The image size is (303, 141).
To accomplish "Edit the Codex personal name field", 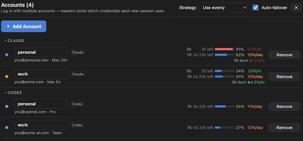I will point(41,104).
